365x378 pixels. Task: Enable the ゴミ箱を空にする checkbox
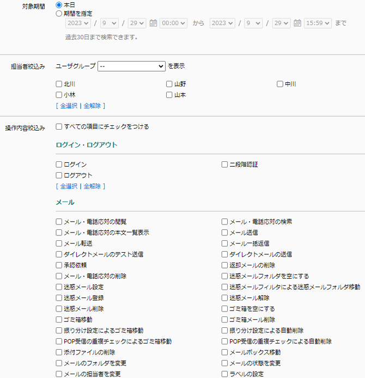click(x=224, y=309)
